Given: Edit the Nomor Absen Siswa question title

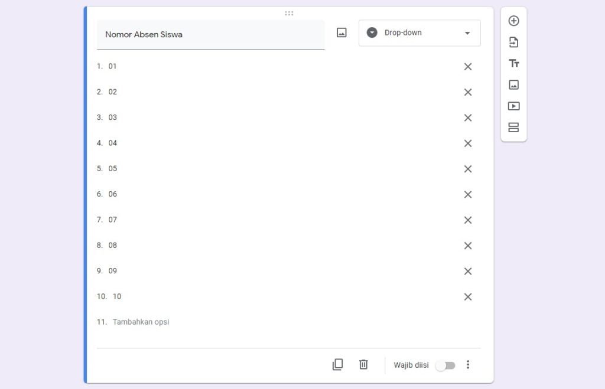Looking at the screenshot, I should click(x=211, y=35).
